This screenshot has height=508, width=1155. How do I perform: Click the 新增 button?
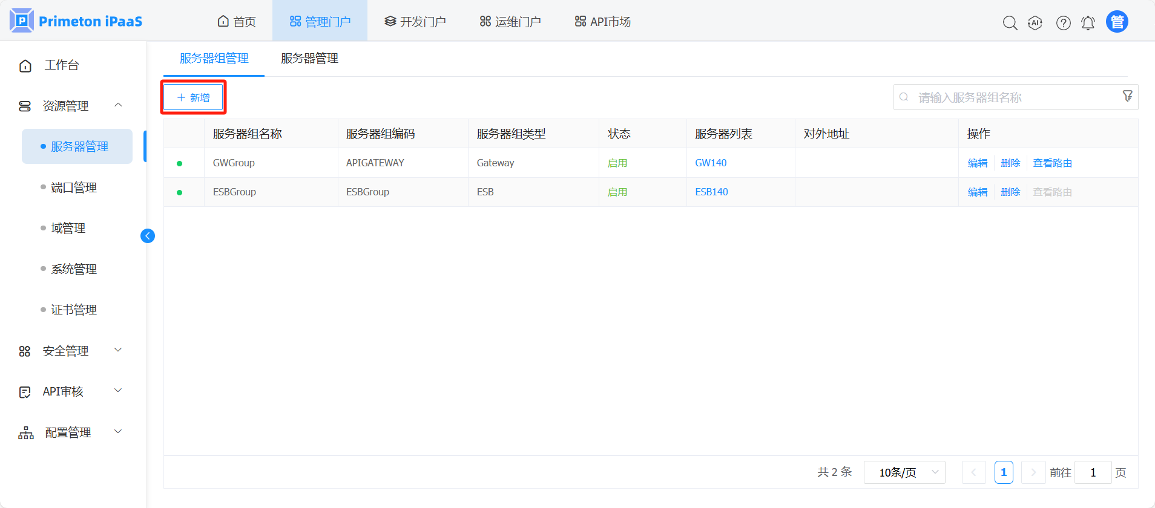point(194,97)
